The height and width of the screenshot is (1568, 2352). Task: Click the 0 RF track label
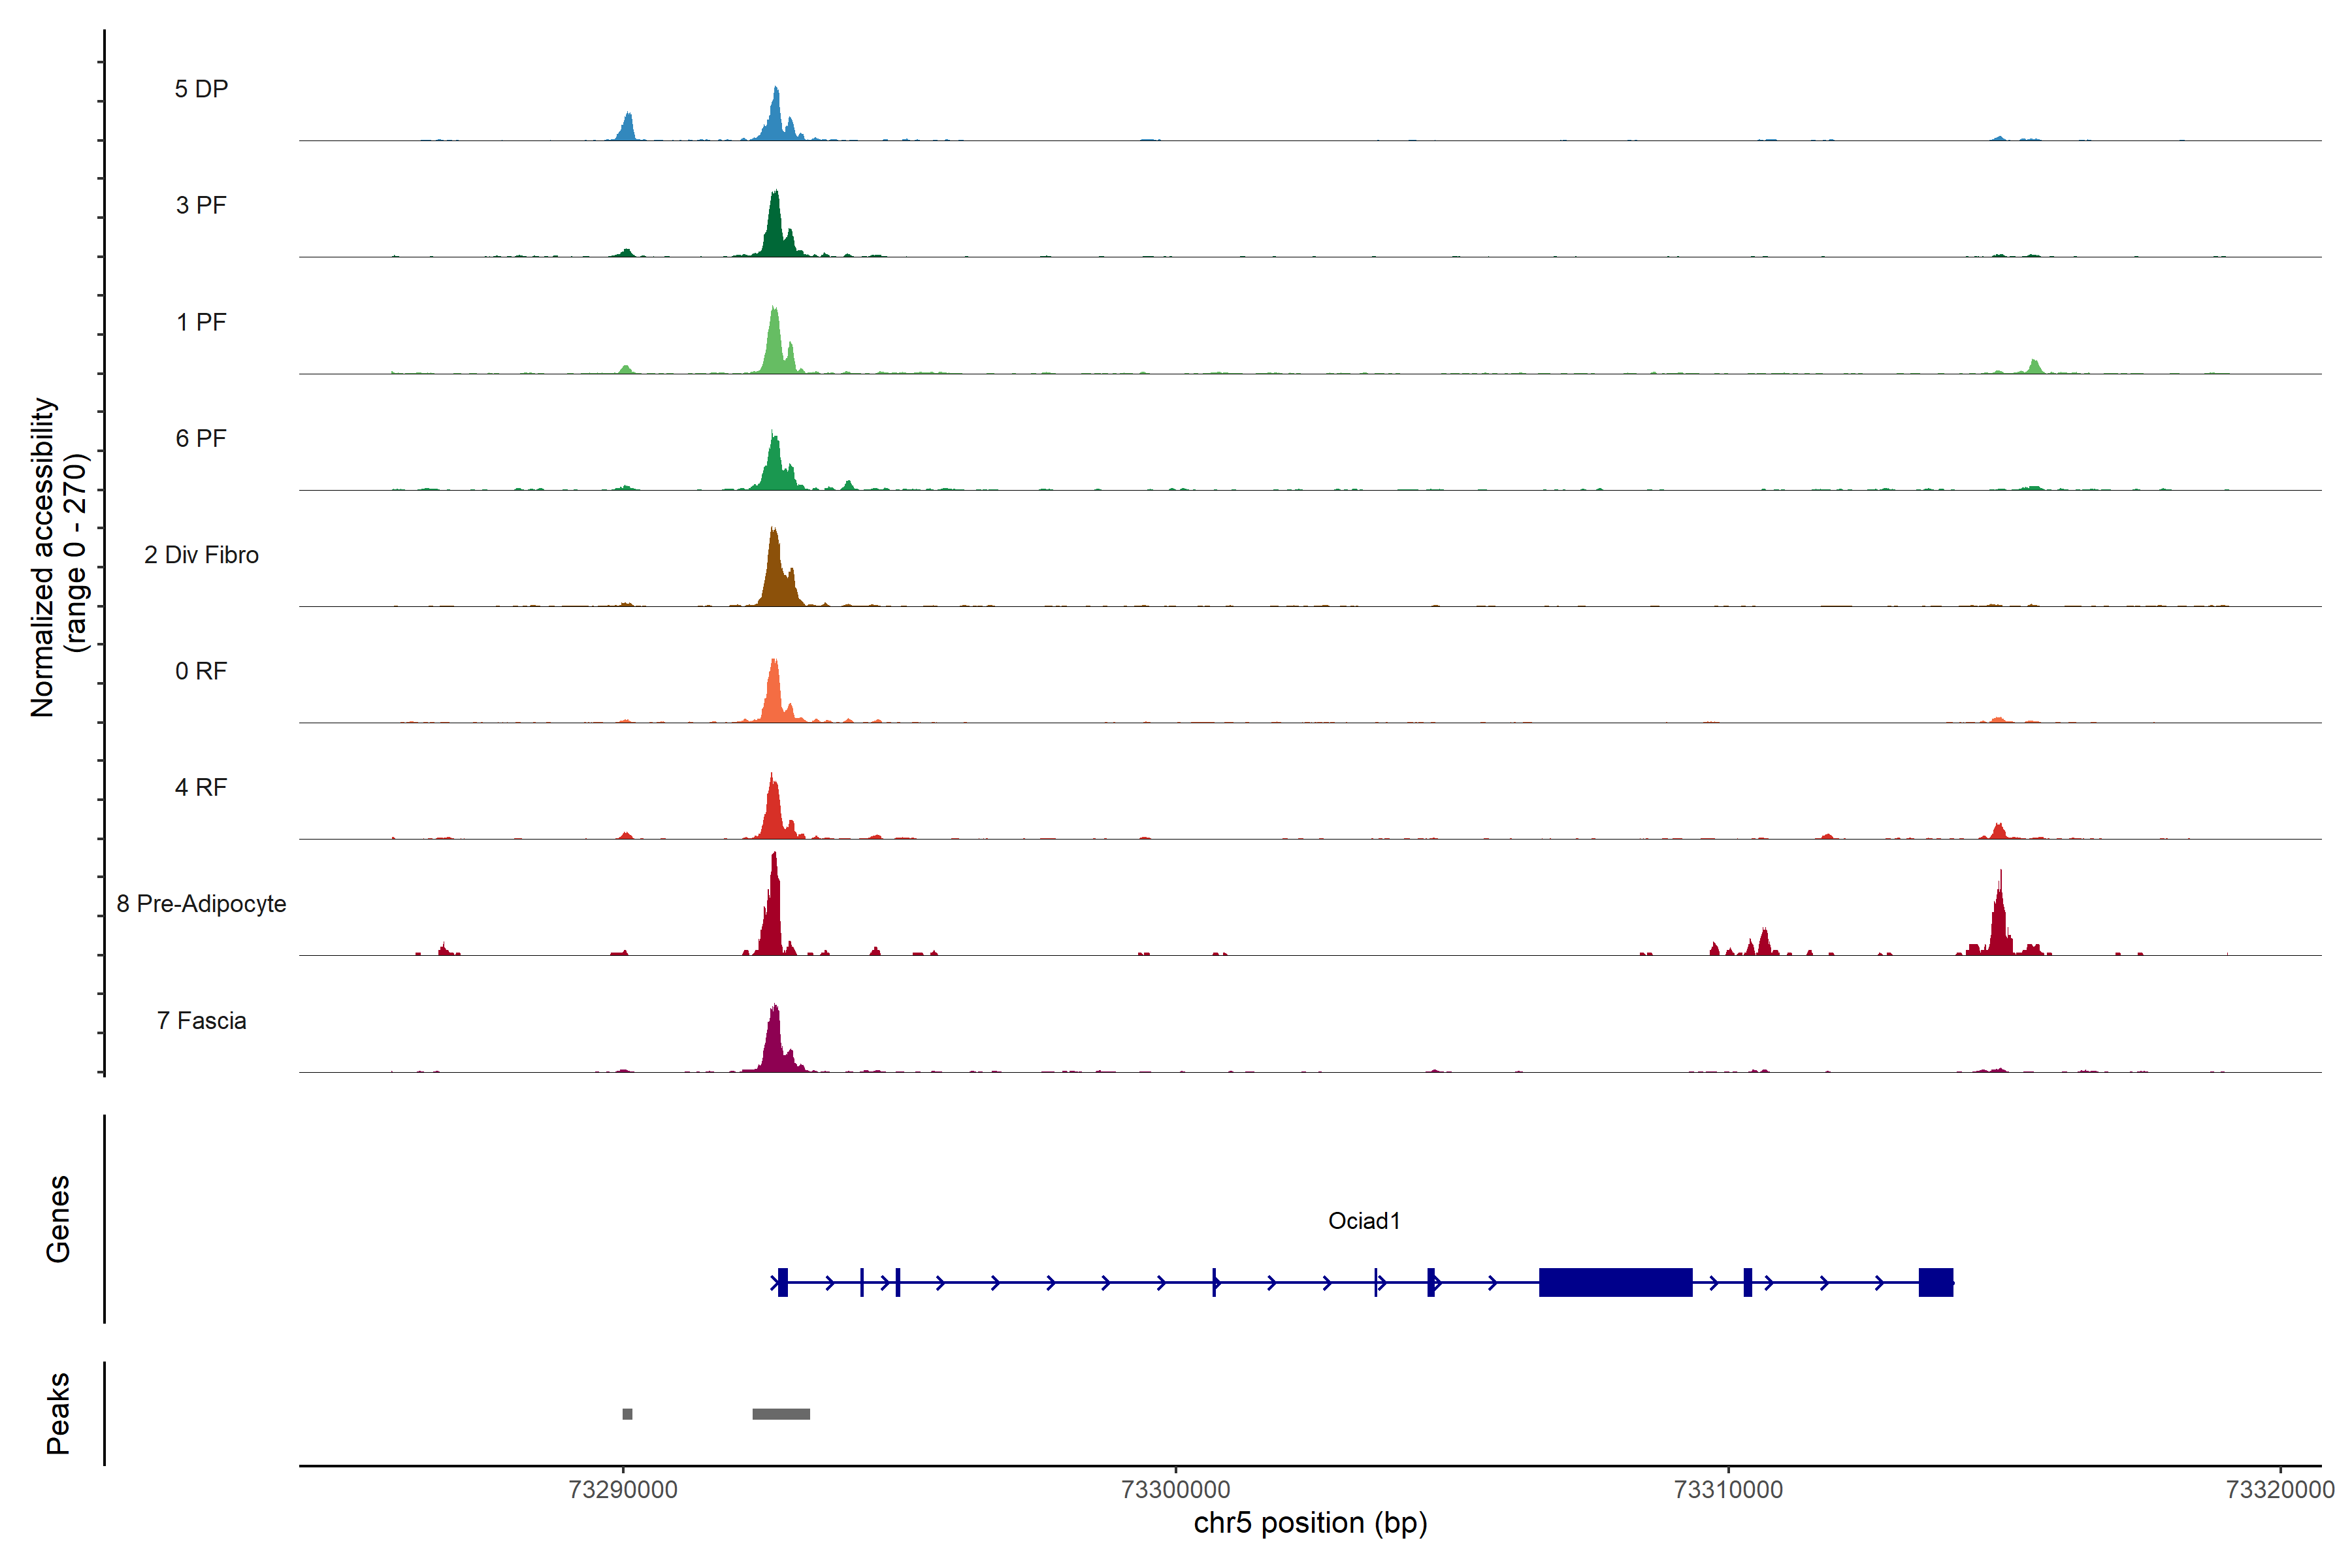pos(201,671)
